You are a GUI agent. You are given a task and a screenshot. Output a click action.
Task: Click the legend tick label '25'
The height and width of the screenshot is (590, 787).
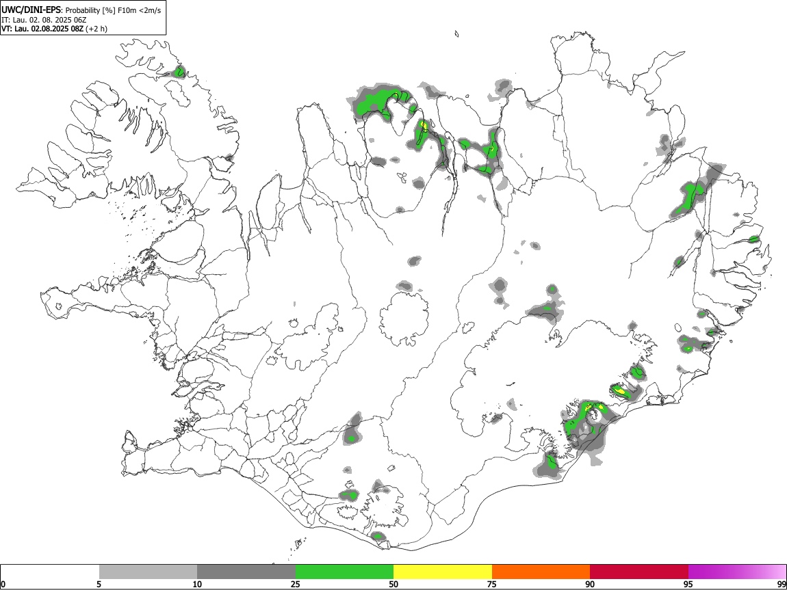296,585
